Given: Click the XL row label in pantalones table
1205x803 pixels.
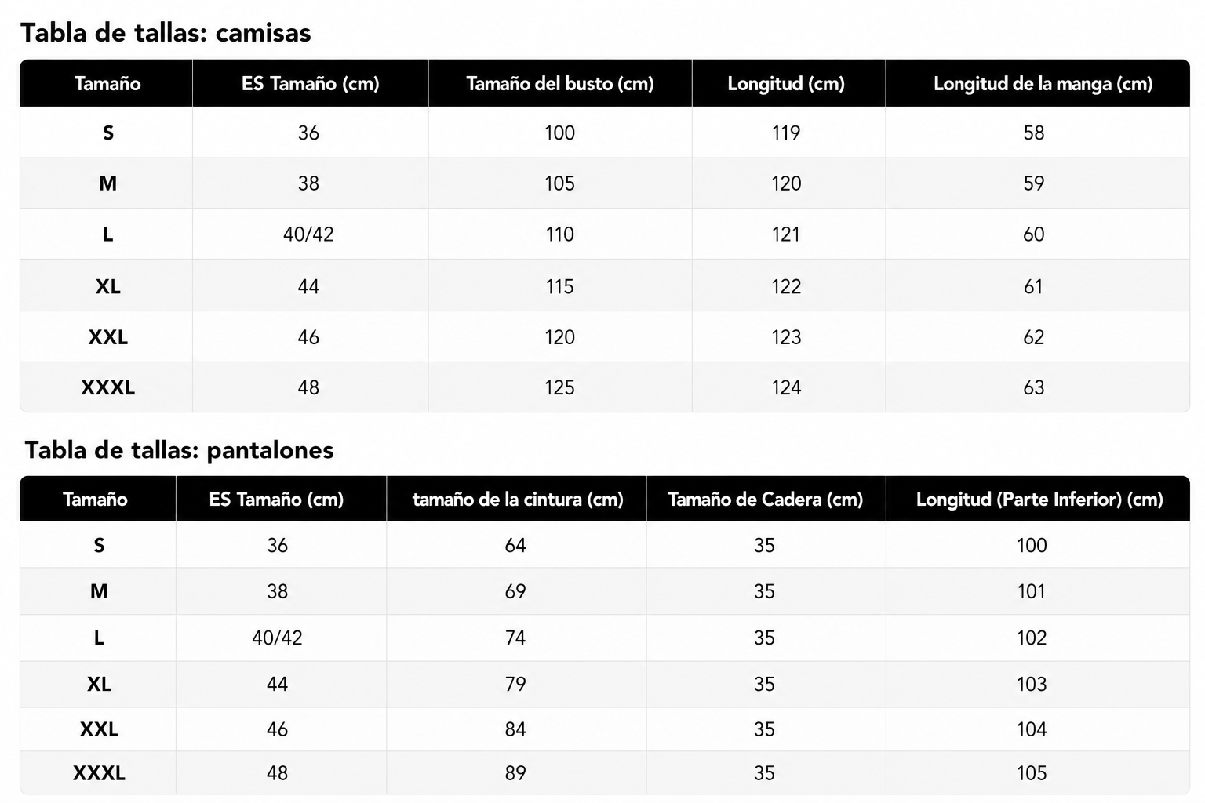Looking at the screenshot, I should pyautogui.click(x=99, y=684).
